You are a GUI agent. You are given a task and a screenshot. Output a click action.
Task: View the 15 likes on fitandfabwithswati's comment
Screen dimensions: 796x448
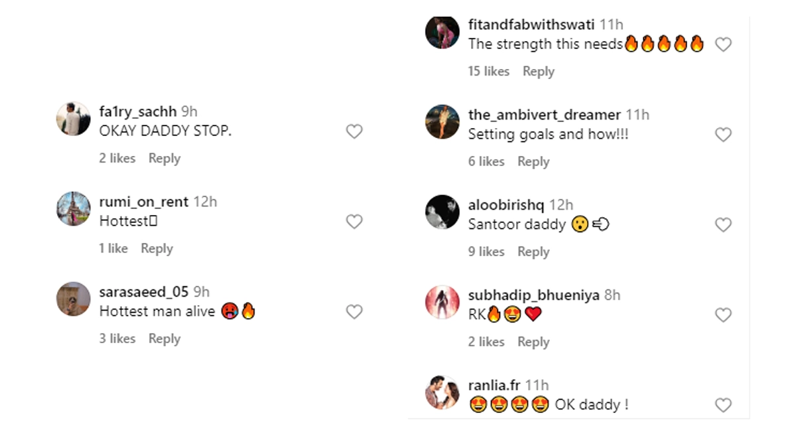[489, 72]
